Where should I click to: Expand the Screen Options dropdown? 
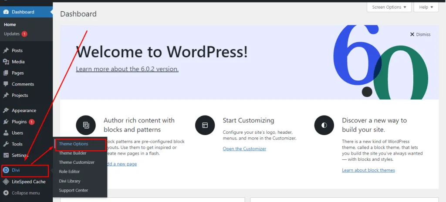coord(389,7)
